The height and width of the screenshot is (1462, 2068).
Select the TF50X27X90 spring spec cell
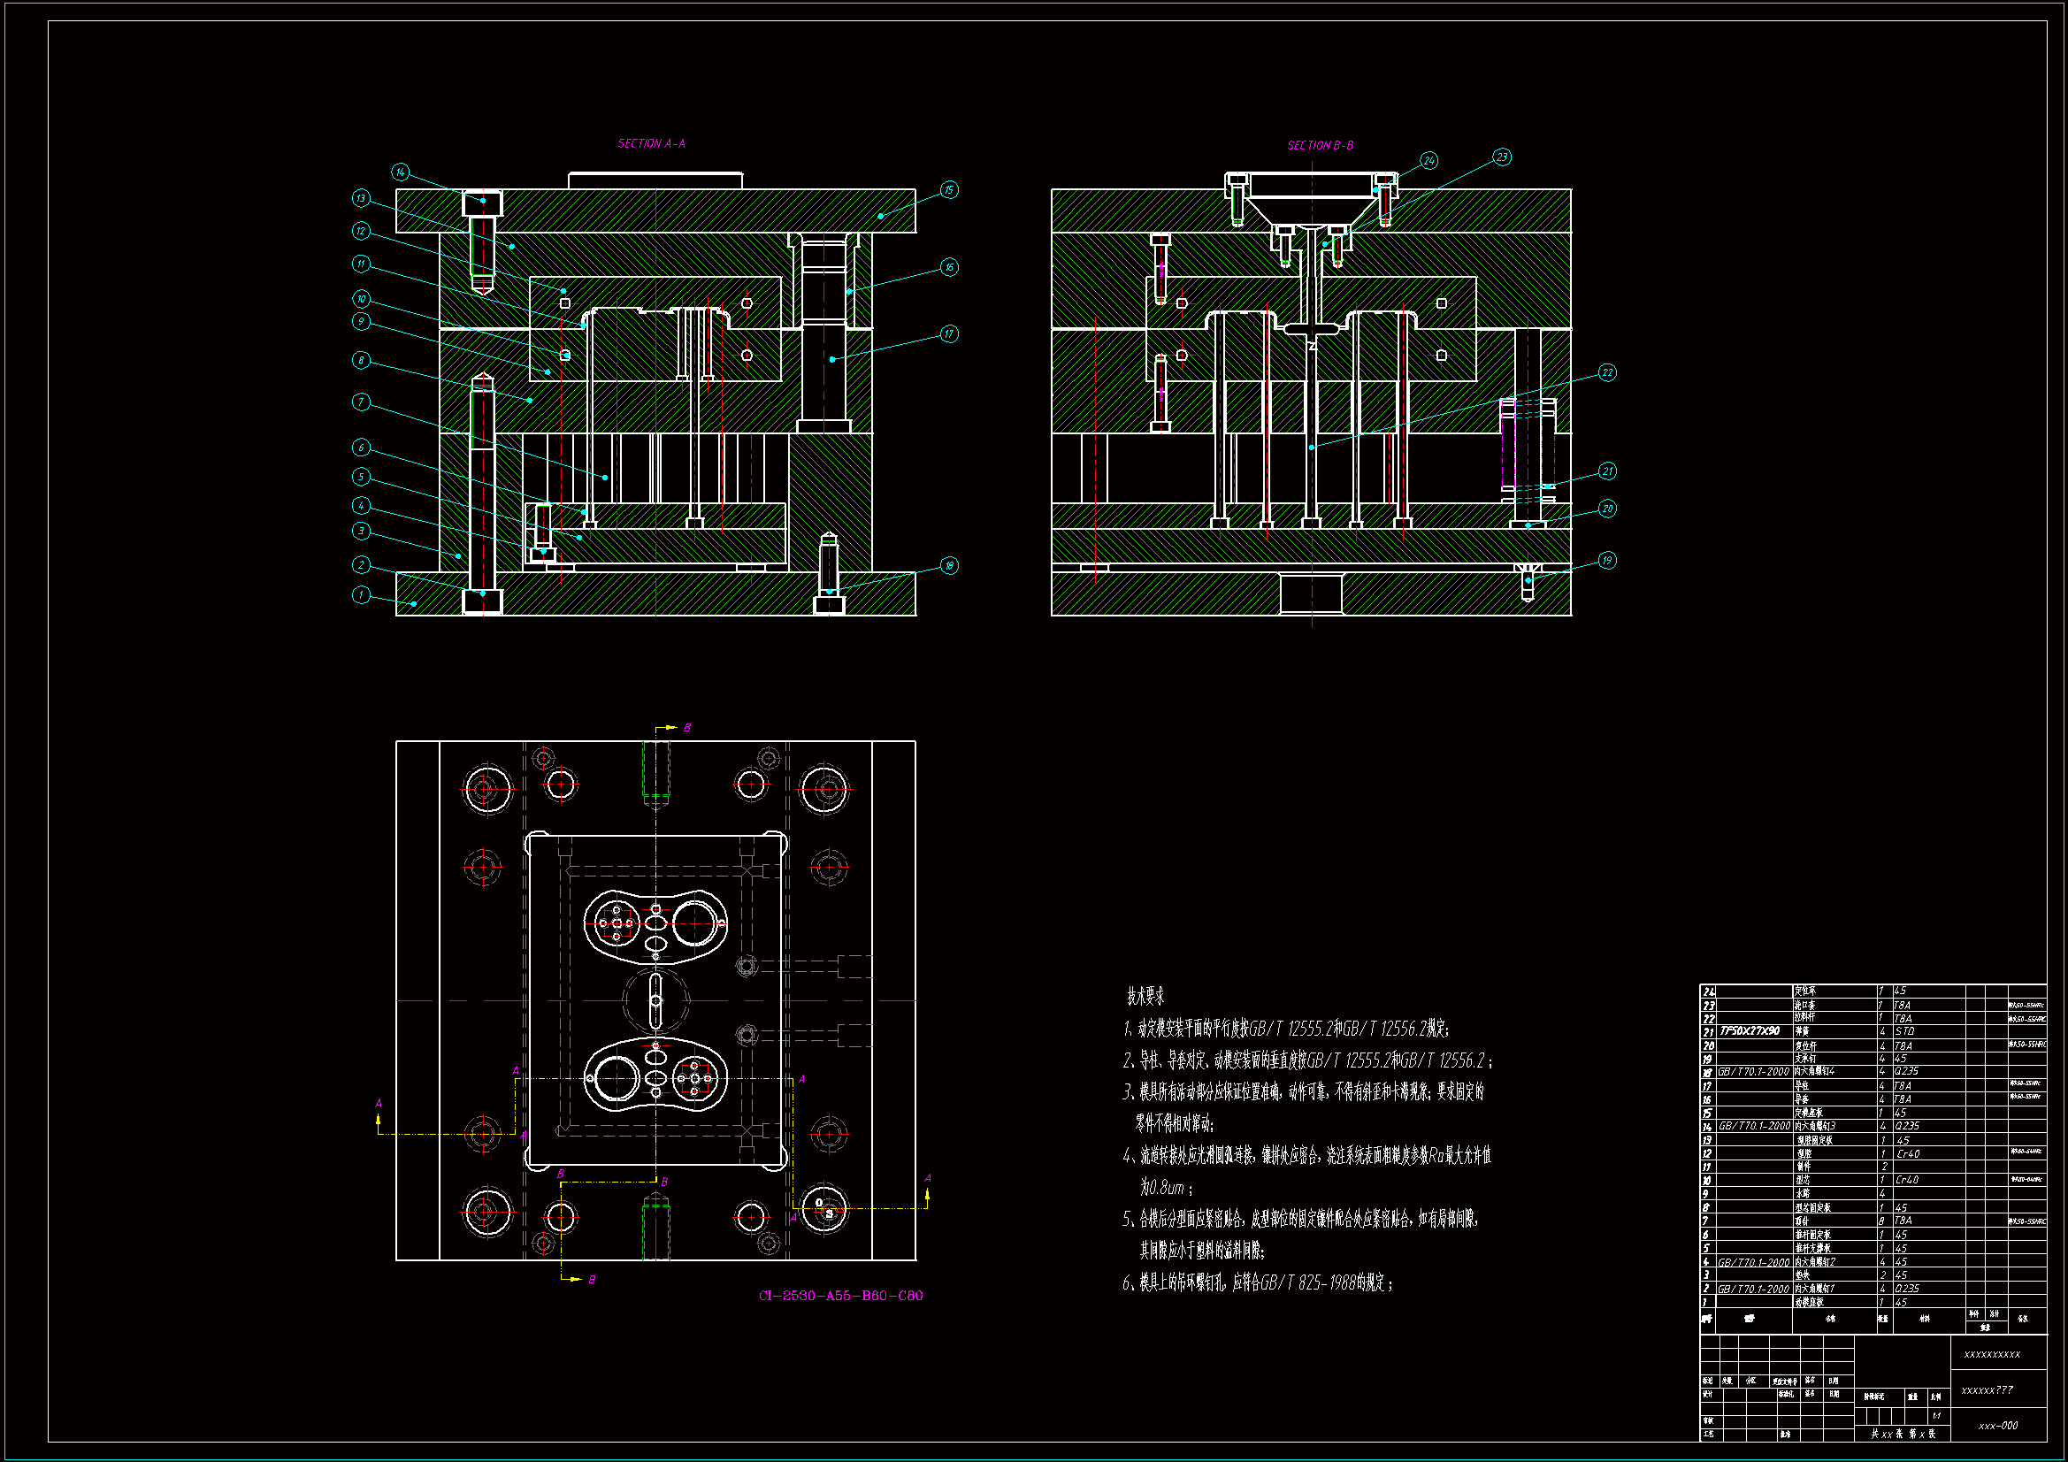1750,1030
